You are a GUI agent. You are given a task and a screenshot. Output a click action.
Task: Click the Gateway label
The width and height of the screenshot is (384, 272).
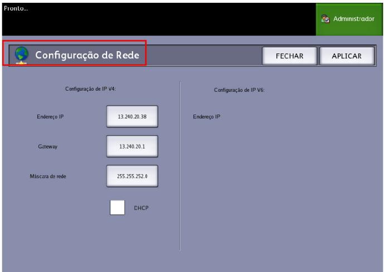(x=48, y=147)
